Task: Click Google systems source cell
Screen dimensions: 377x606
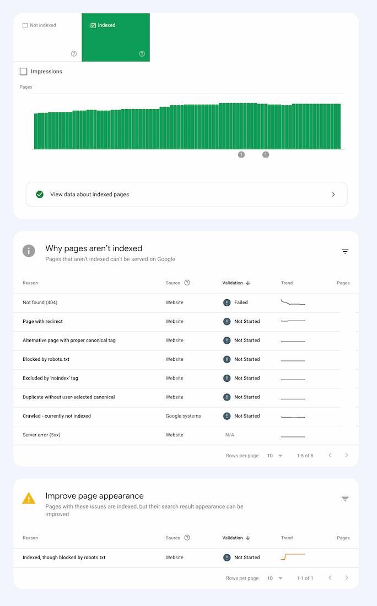Action: point(184,416)
